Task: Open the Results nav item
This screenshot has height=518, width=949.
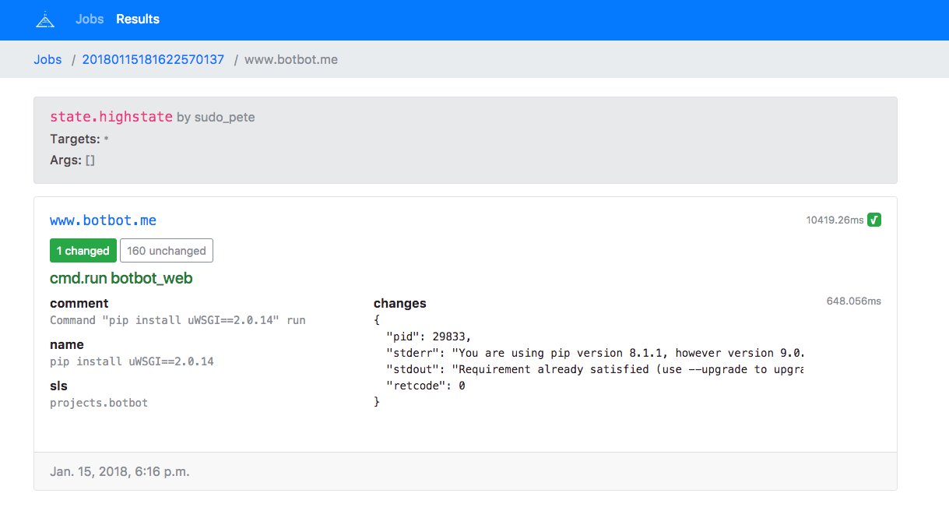Action: (138, 19)
